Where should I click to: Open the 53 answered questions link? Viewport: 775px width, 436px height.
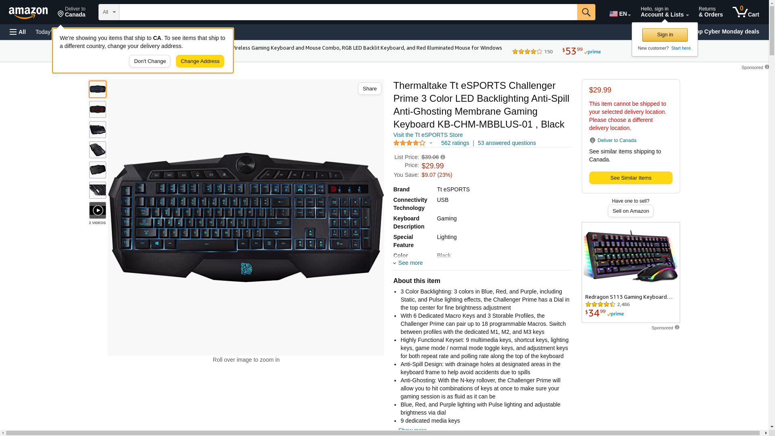[507, 143]
